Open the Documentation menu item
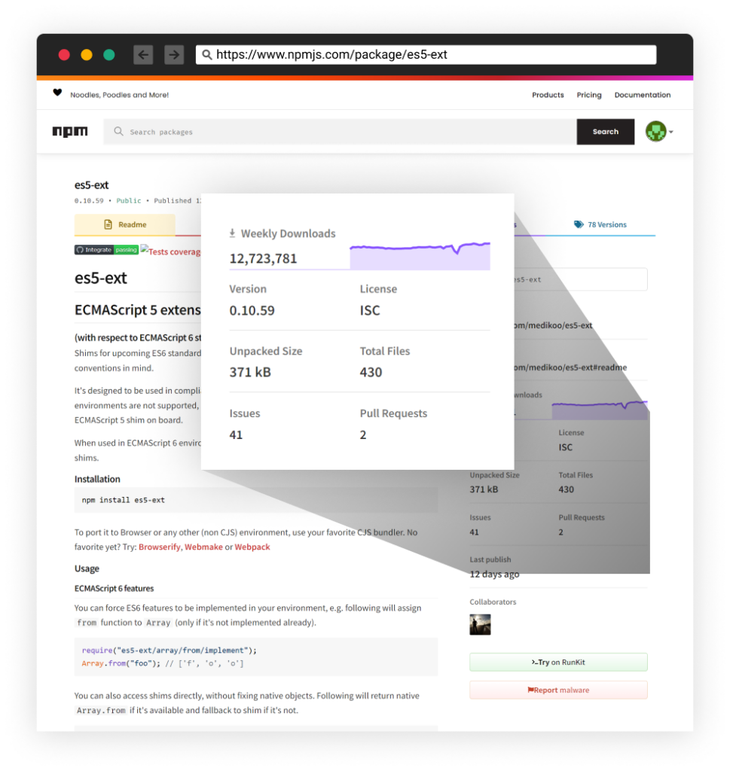 tap(643, 95)
